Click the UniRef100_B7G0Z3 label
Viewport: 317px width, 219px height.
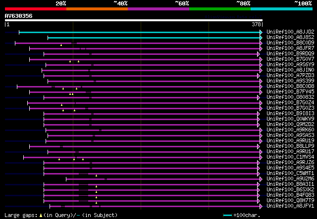pyautogui.click(x=290, y=108)
